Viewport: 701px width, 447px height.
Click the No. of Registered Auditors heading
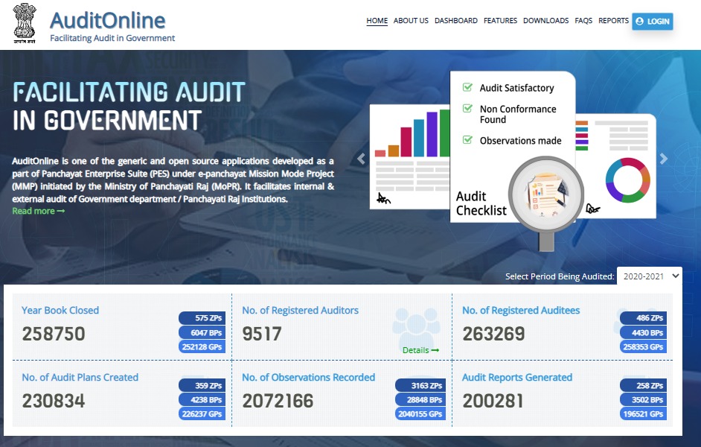301,311
